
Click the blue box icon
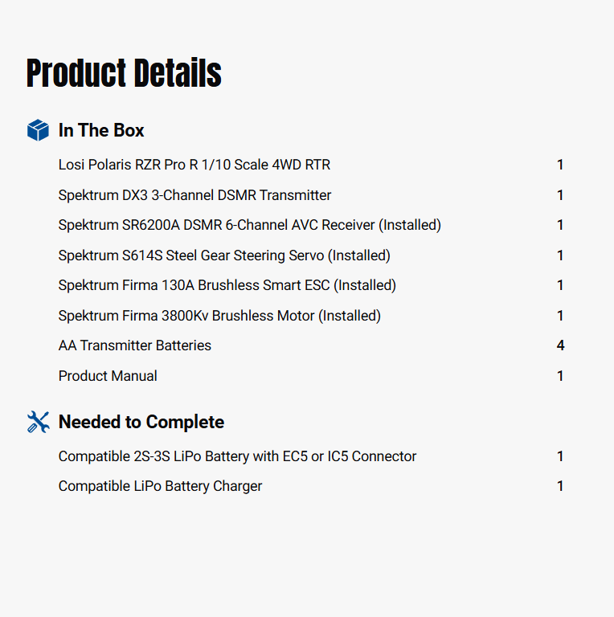point(38,130)
